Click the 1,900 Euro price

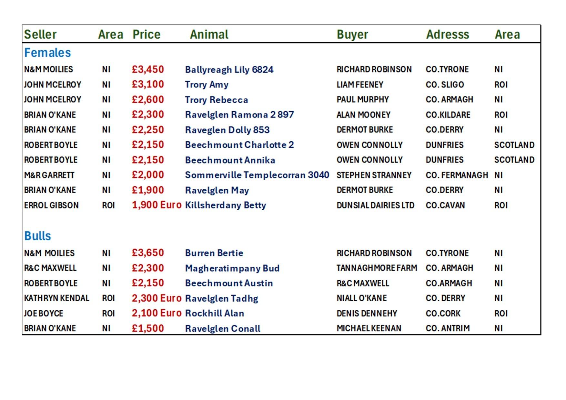pyautogui.click(x=157, y=205)
